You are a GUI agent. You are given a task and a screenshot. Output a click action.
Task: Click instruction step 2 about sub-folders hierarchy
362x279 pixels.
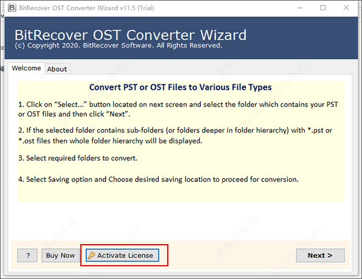(175, 136)
